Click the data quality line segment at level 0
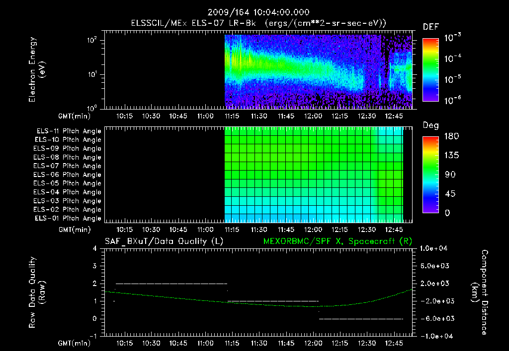The image size is (509, 351). pyautogui.click(x=361, y=319)
